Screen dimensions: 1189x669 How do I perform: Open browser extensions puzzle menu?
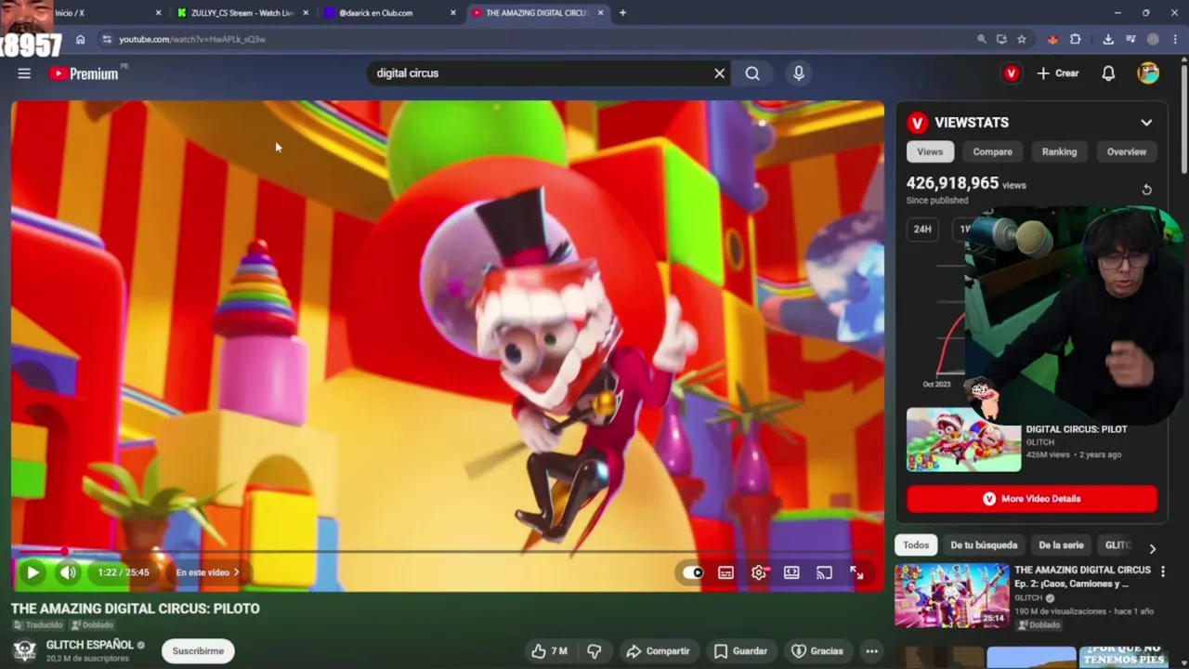click(1076, 39)
